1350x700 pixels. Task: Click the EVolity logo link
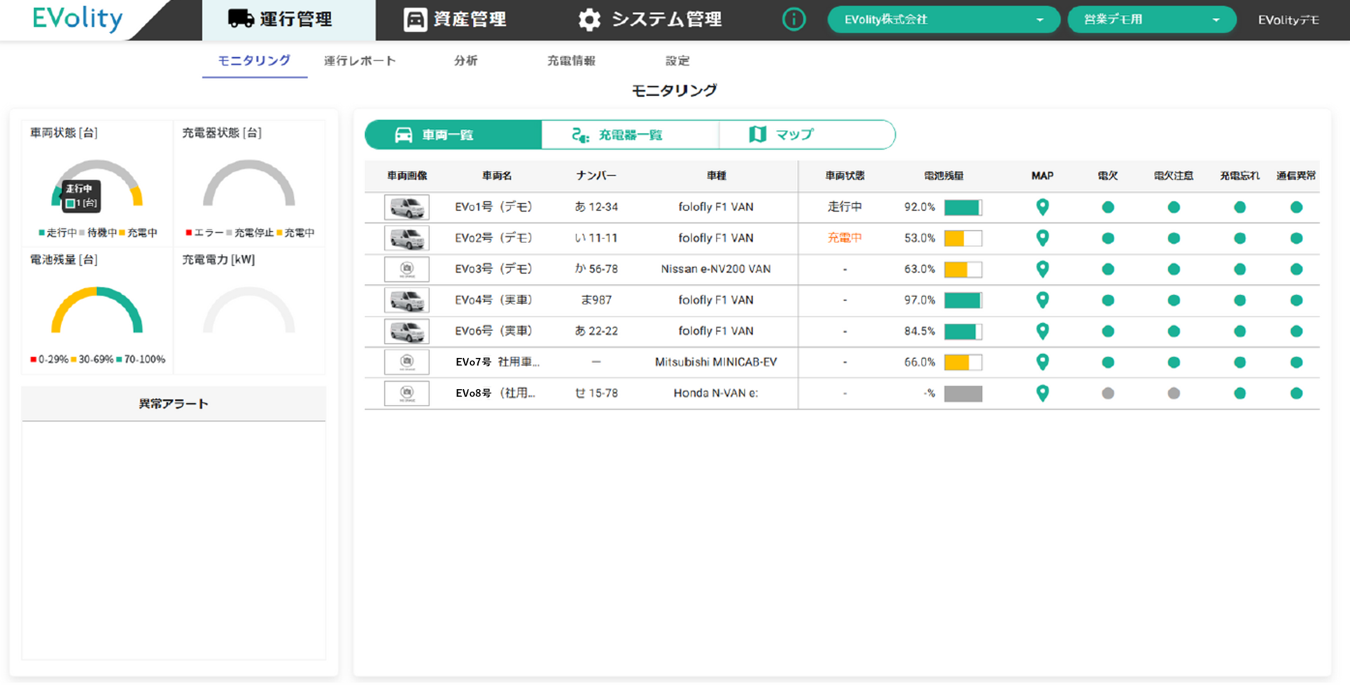pos(77,18)
